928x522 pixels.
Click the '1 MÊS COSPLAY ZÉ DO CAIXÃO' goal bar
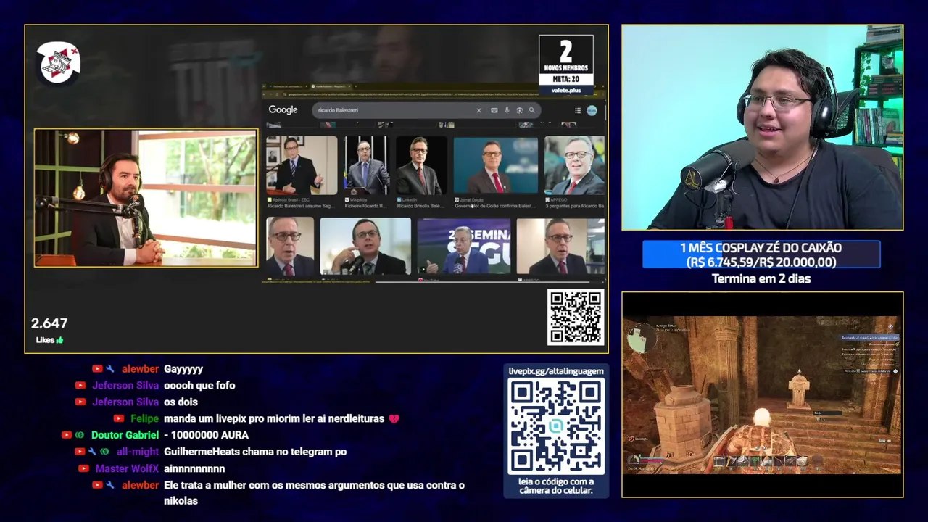(761, 254)
